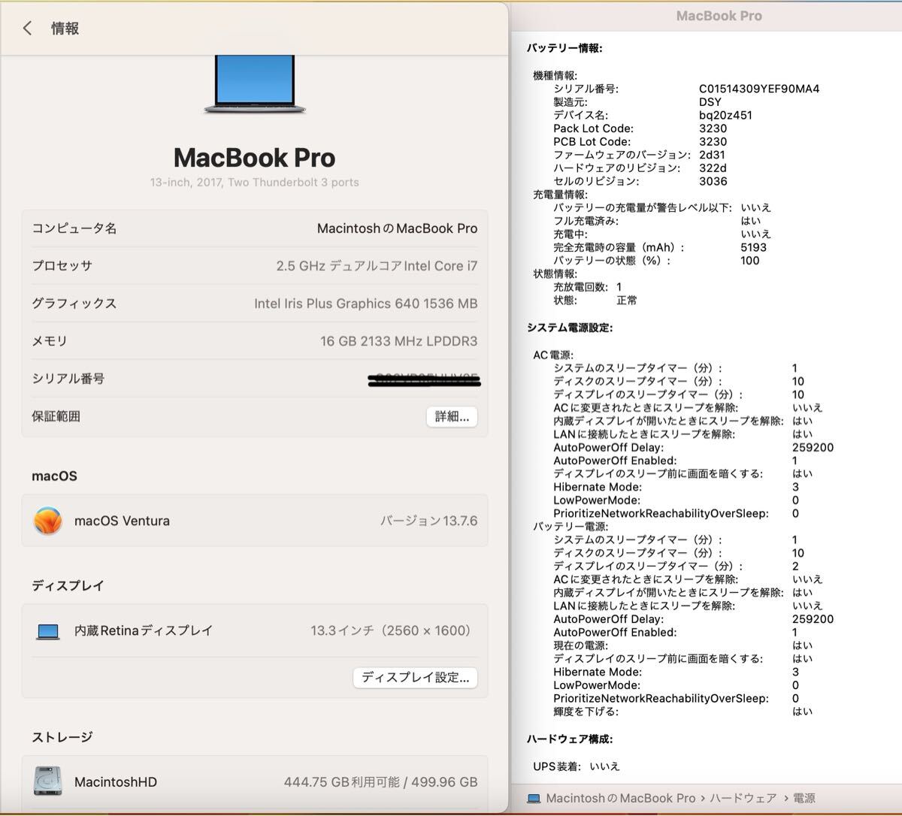Click the フル充電済み: label

pyautogui.click(x=586, y=221)
